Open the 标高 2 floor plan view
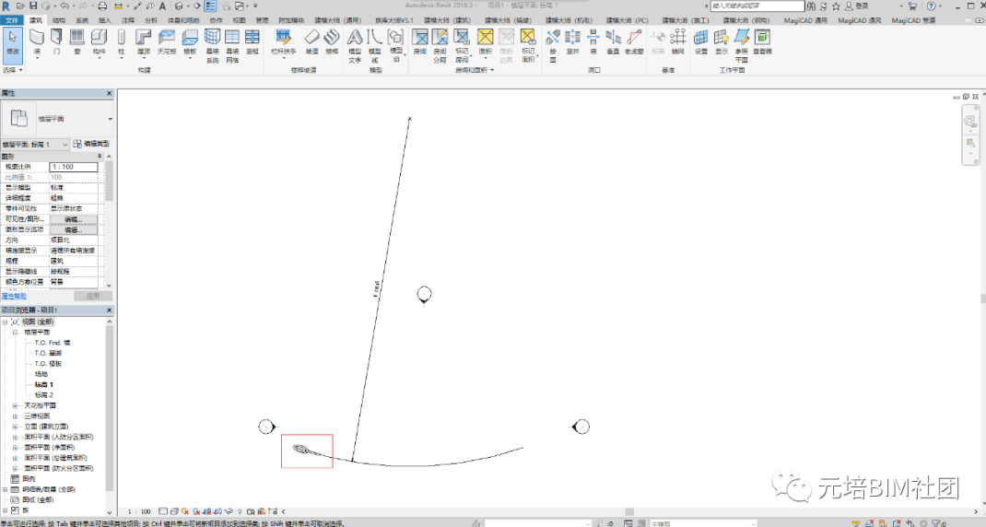Image resolution: width=986 pixels, height=527 pixels. [x=44, y=395]
